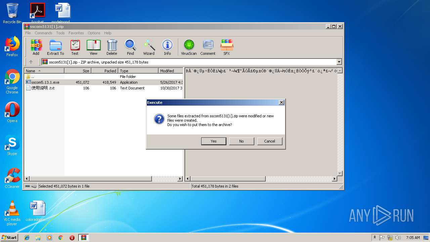The image size is (430, 242).
Task: Click the SFX toolbar icon
Action: coord(227,47)
